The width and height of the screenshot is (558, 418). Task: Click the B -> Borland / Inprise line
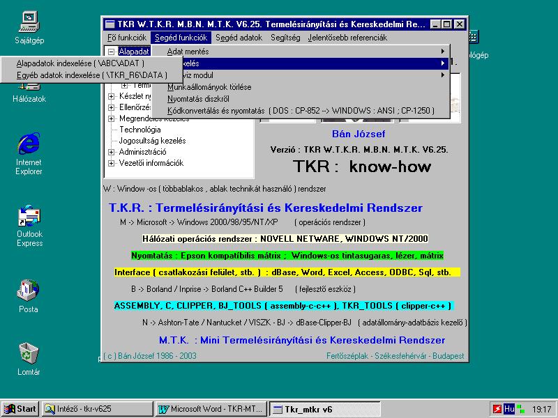point(243,289)
